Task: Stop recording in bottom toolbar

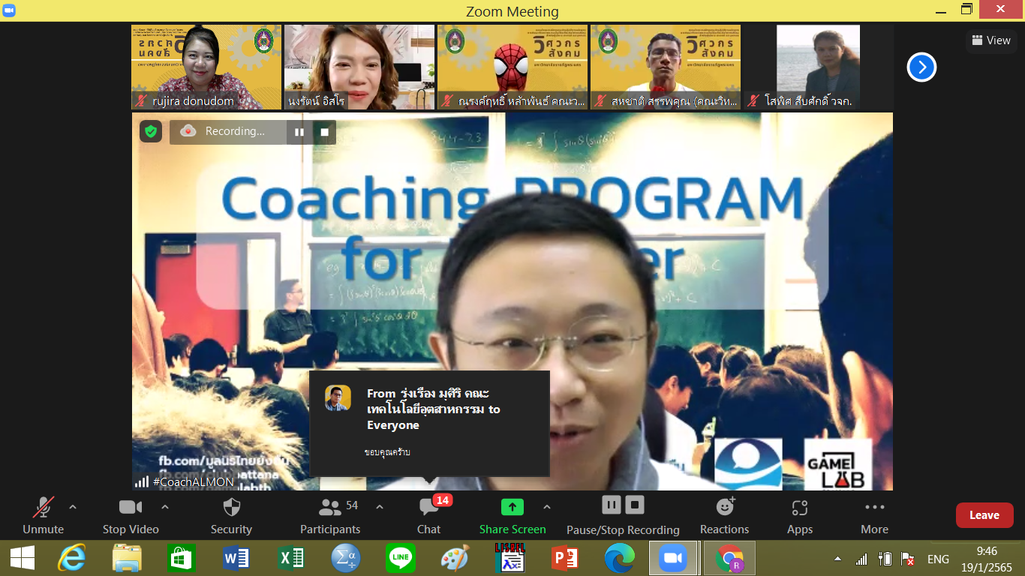Action: (635, 505)
